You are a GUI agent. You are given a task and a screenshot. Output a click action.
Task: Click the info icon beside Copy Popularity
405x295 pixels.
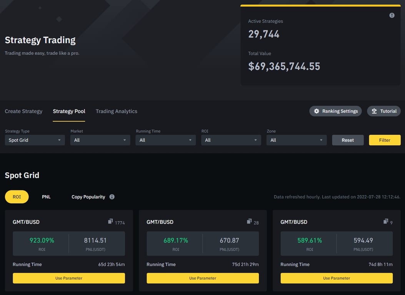(112, 197)
